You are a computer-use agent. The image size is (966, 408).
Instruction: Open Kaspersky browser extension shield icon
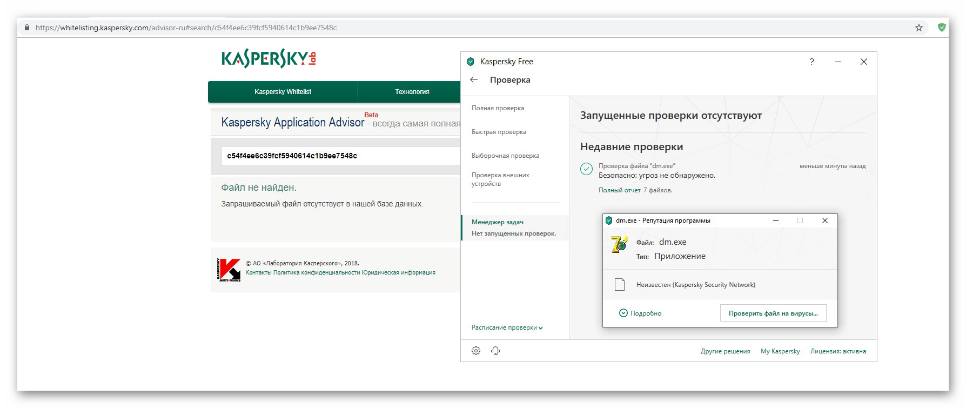click(x=942, y=27)
